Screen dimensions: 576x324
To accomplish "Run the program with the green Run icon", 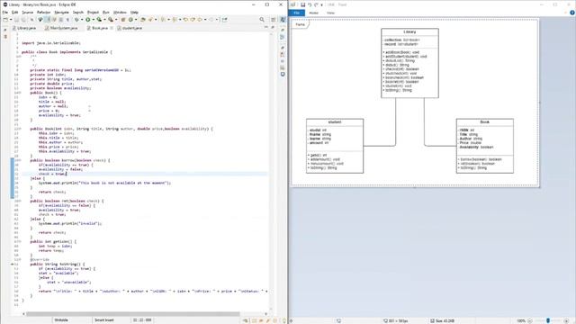I will 88,20.
